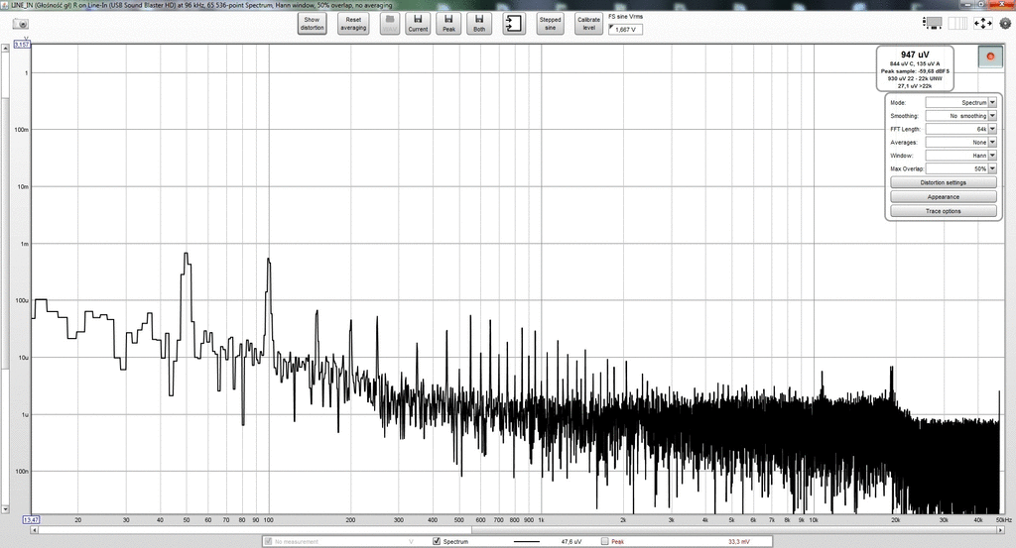Click the Peak sample -59,68 dBFS readout
1016x548 pixels.
click(914, 71)
